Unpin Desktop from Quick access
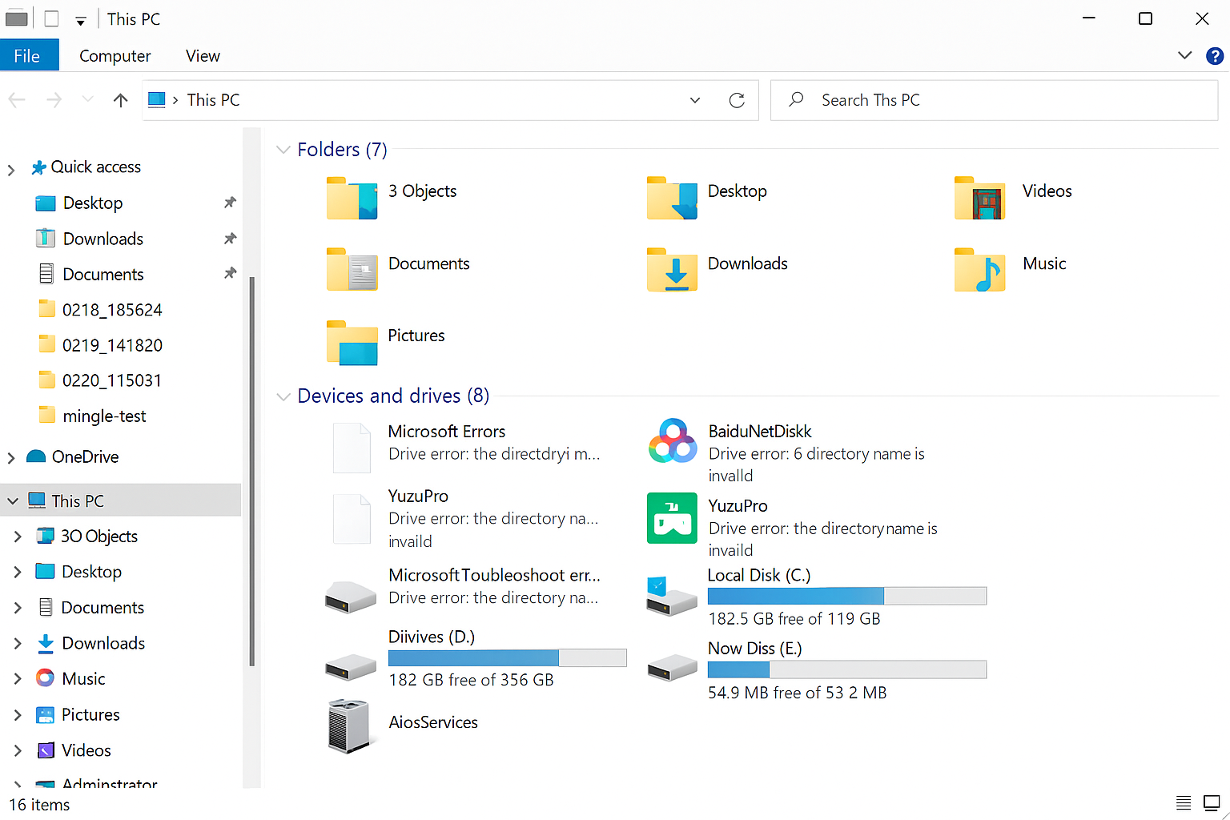The image size is (1230, 820). click(x=230, y=203)
